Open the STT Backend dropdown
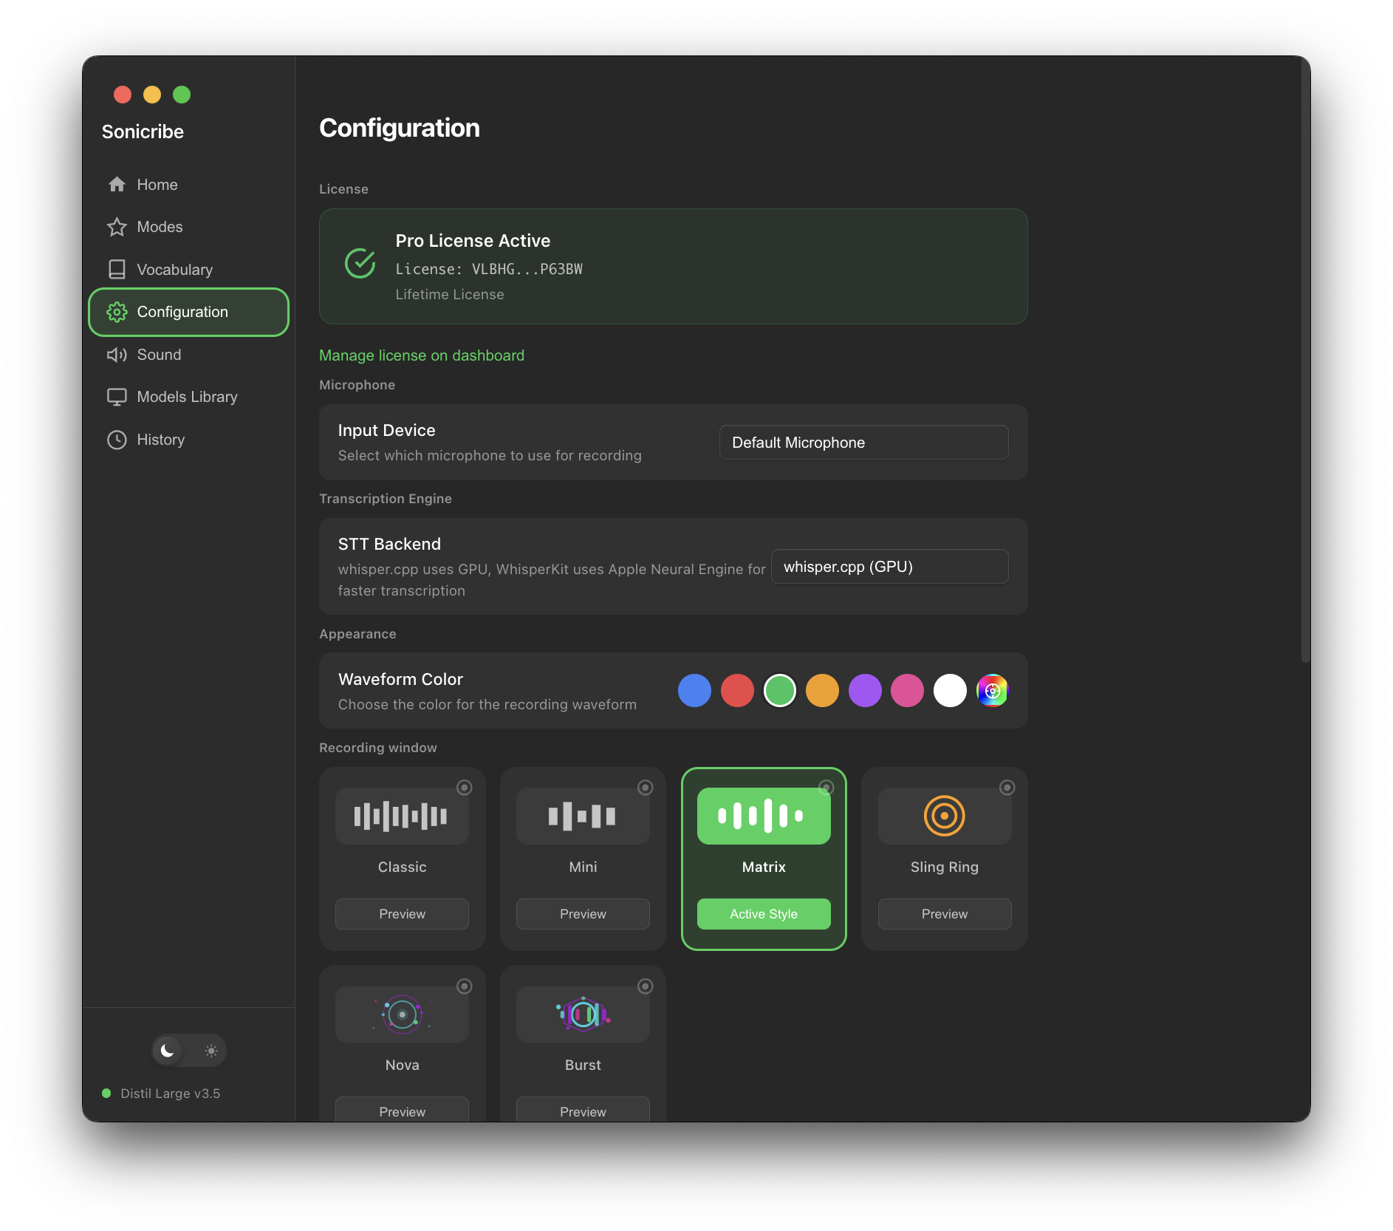Viewport: 1393px width, 1231px height. [889, 567]
